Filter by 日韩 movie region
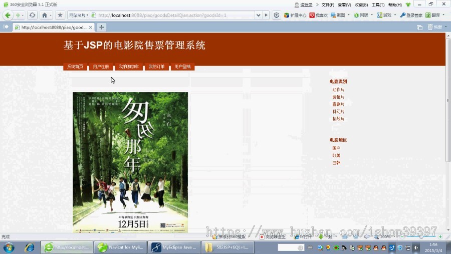This screenshot has height=254, width=451. pyautogui.click(x=336, y=162)
